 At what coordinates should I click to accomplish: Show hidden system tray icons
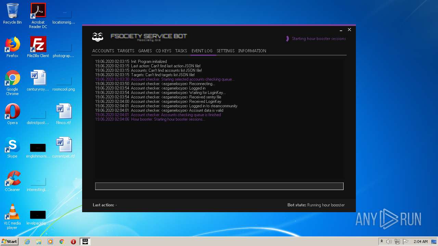tap(382, 242)
